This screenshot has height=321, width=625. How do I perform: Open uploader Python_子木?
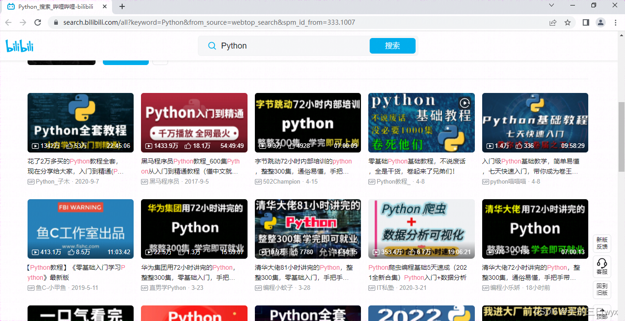click(x=52, y=182)
